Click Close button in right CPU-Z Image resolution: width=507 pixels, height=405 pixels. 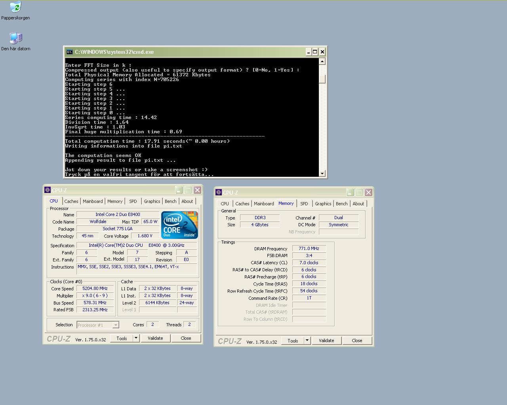click(357, 341)
